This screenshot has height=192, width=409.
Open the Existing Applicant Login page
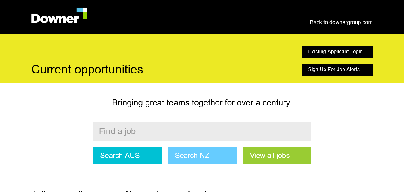point(337,52)
